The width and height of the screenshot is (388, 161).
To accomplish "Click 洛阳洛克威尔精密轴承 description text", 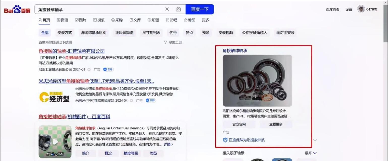I will 257,113.
